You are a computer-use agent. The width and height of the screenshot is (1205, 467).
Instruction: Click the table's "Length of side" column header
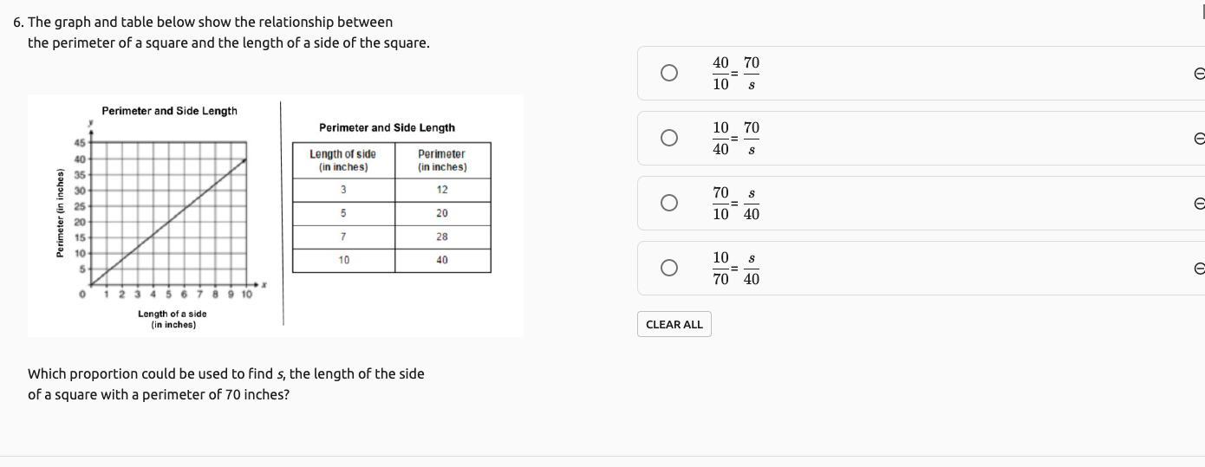pyautogui.click(x=343, y=160)
